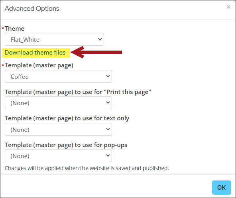This screenshot has width=236, height=198.
Task: Click the Advanced Options dialog title
Action: coord(32,9)
